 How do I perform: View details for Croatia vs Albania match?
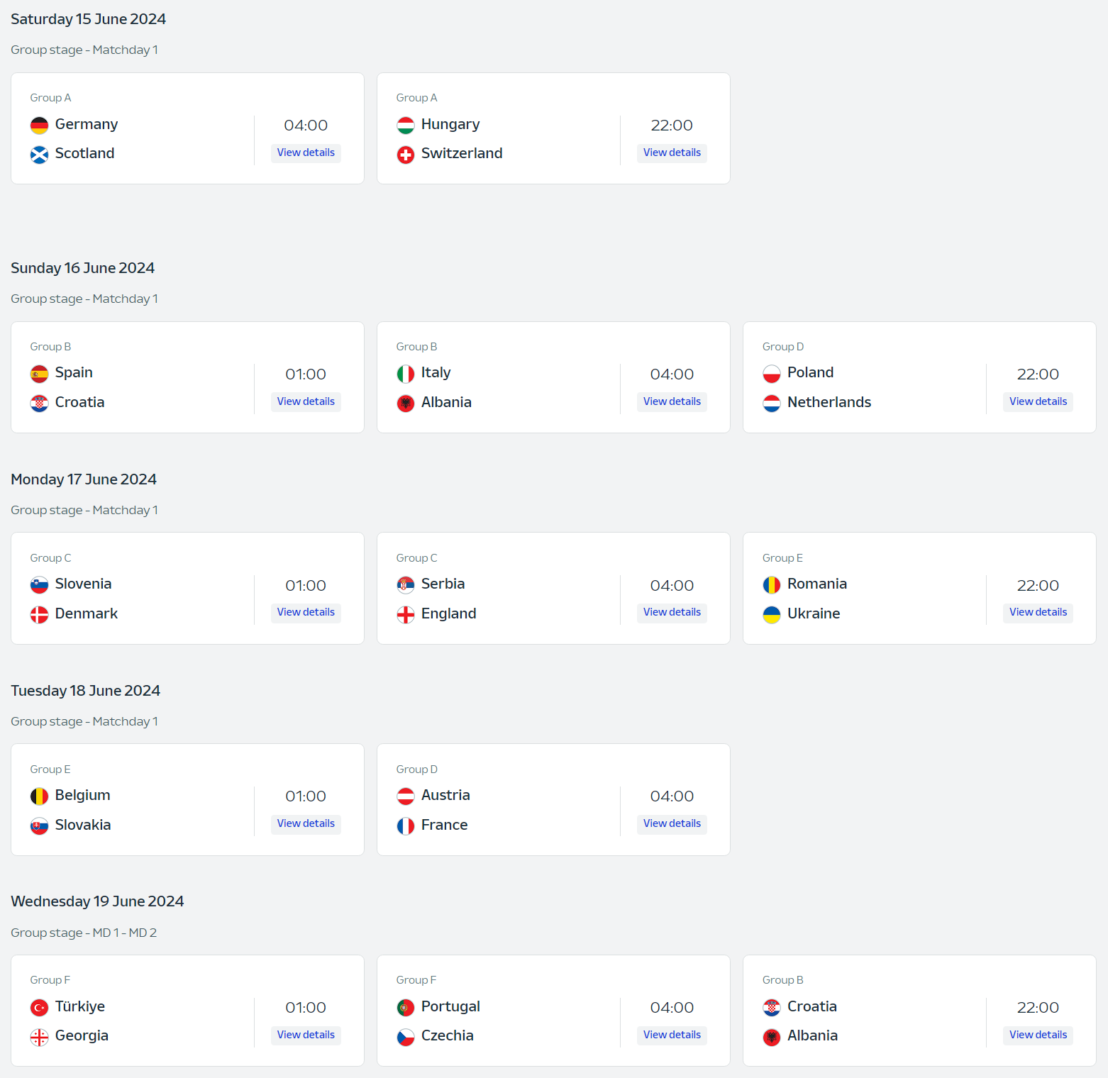(1038, 1035)
